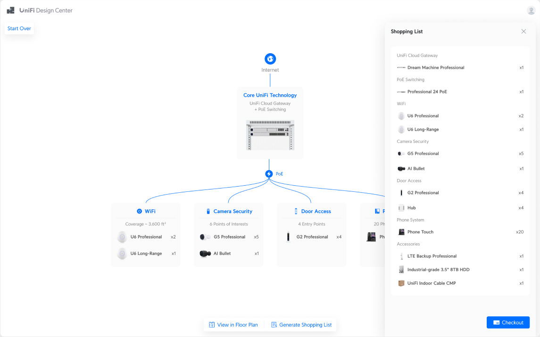Click the 8TB HDD icon in Shopping List
The width and height of the screenshot is (540, 337).
(401, 270)
